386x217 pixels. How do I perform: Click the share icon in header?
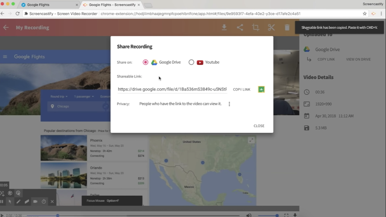(240, 27)
